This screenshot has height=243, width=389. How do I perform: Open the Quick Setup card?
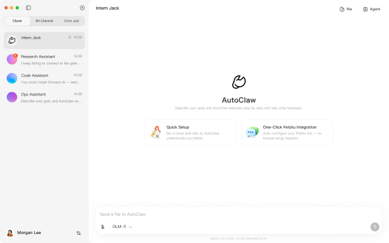pos(190,132)
